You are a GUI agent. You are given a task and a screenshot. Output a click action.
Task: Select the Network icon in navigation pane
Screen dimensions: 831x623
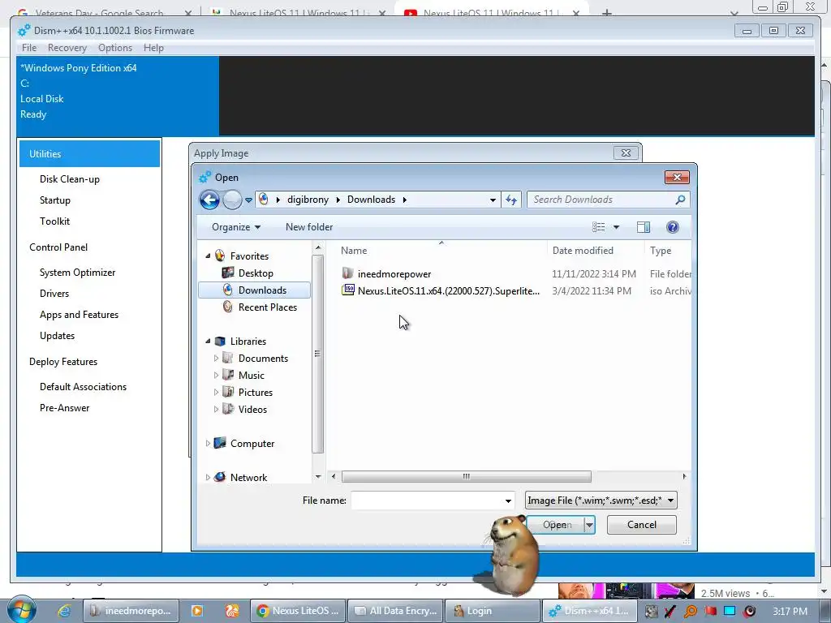220,477
